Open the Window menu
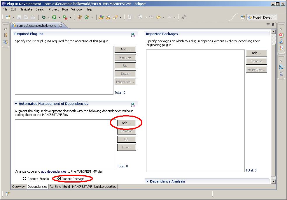 77,9
